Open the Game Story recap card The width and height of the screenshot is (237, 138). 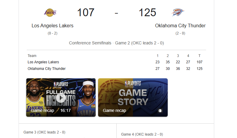click(x=133, y=97)
